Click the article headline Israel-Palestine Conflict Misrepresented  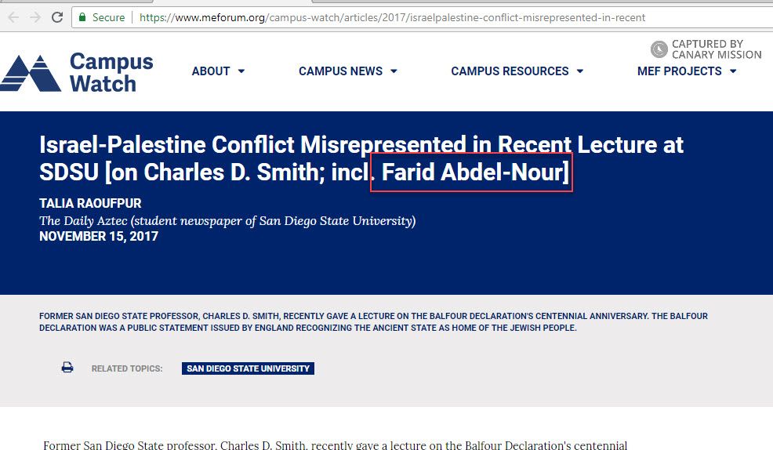coord(361,158)
